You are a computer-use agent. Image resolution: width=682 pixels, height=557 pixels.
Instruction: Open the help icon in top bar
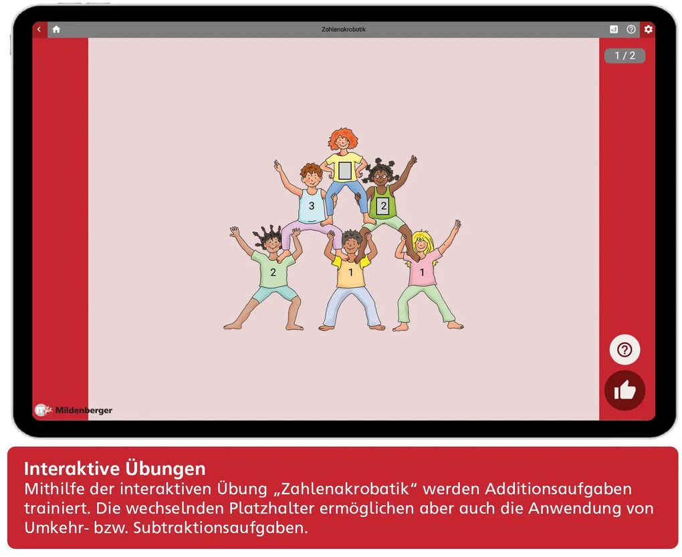[x=631, y=29]
